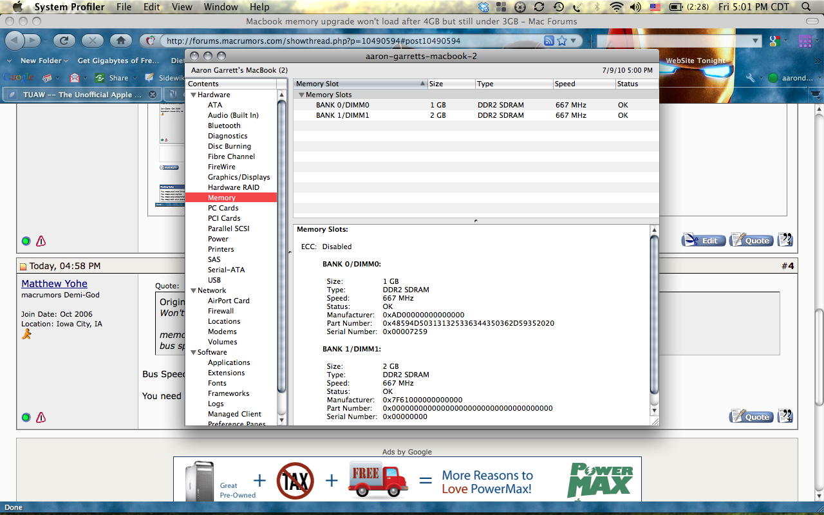Open the File menu
Screen dimensions: 824x515
(124, 7)
